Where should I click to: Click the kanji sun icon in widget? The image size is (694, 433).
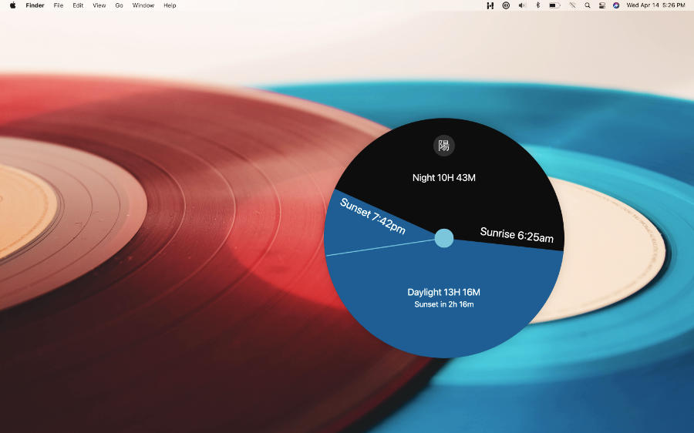pyautogui.click(x=444, y=146)
